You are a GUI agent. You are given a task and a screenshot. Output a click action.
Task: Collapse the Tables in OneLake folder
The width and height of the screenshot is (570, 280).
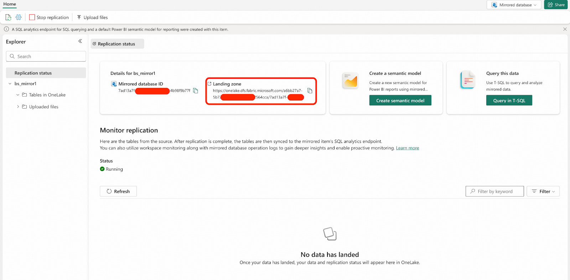coord(18,95)
